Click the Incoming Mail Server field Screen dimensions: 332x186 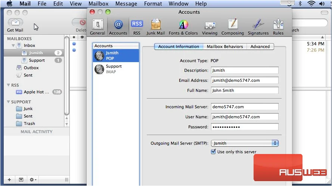[x=245, y=107]
